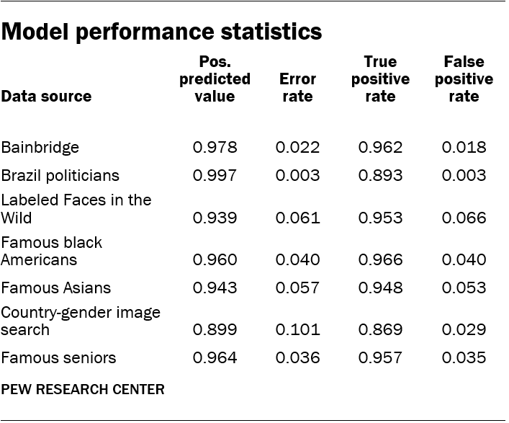Click the "Famous Asians" row label
Screen dimensions: 509x423
(x=56, y=288)
